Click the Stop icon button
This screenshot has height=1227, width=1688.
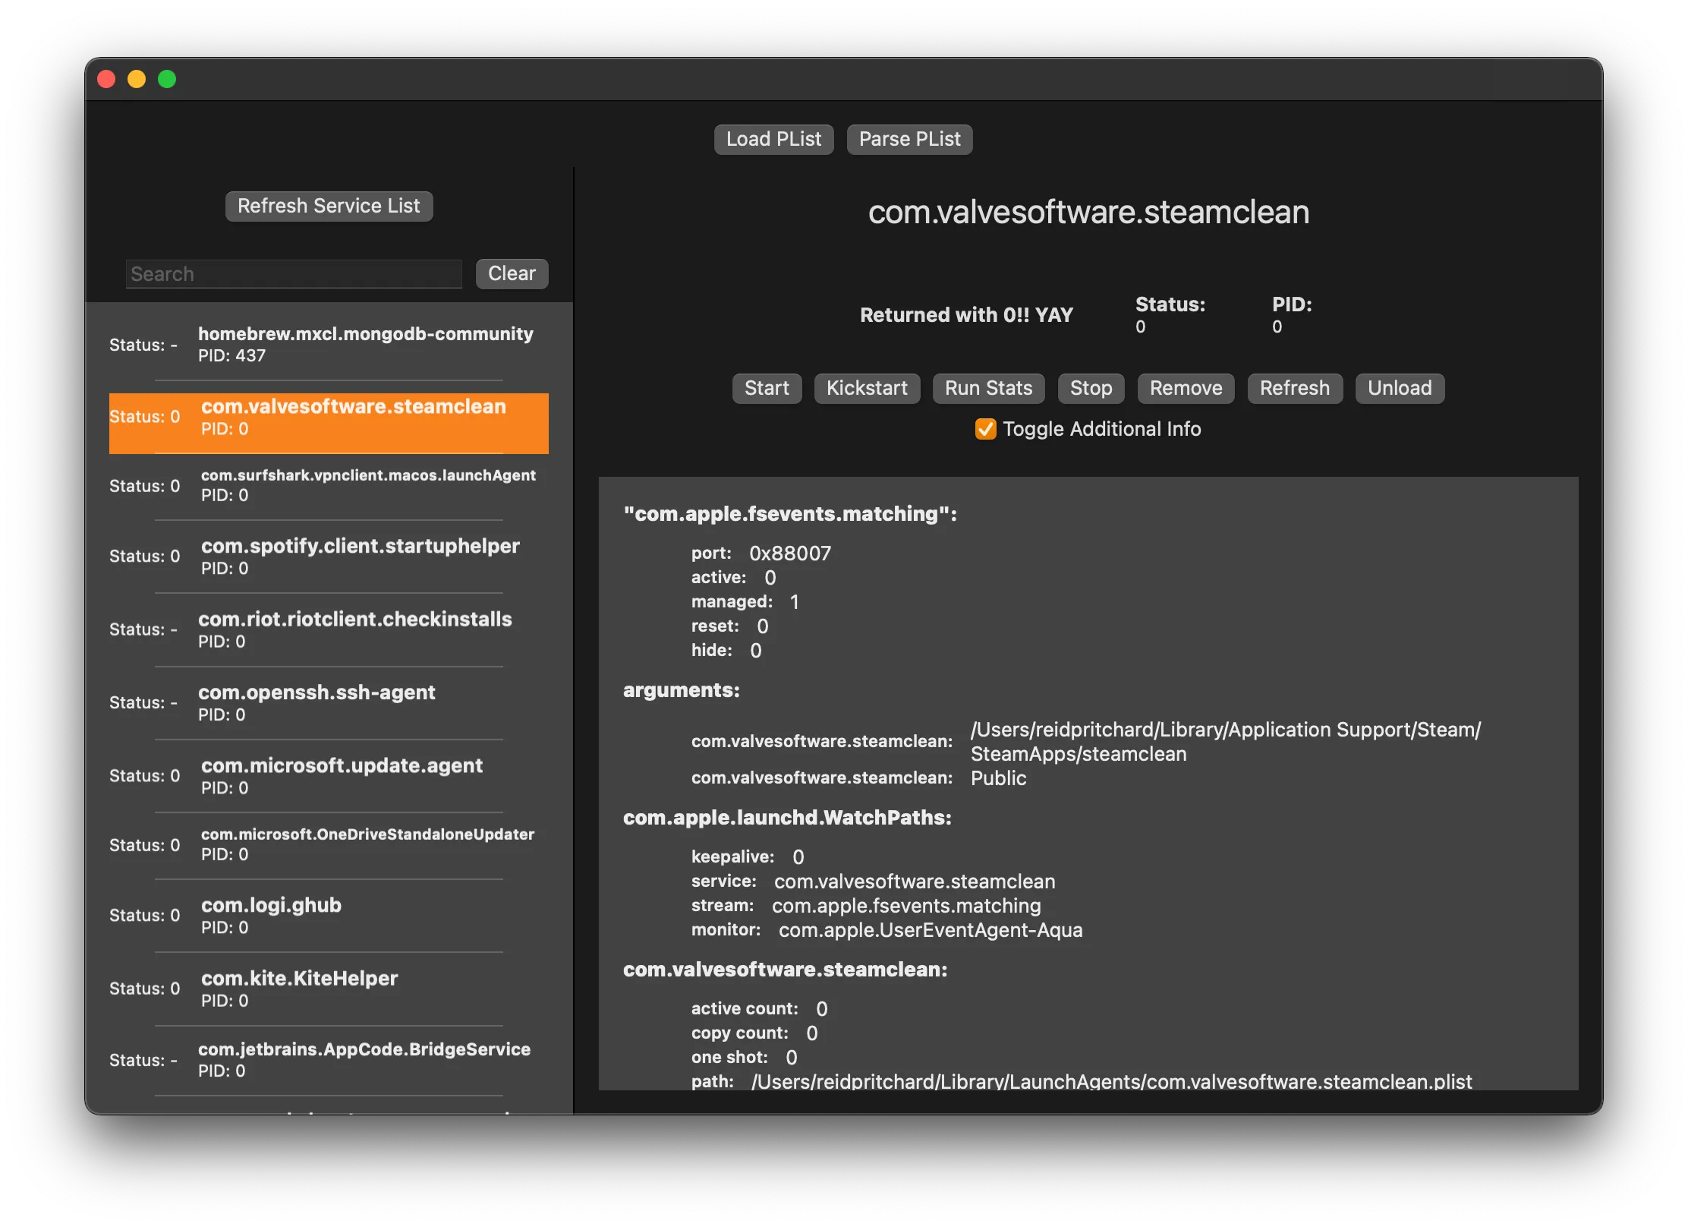(1091, 386)
